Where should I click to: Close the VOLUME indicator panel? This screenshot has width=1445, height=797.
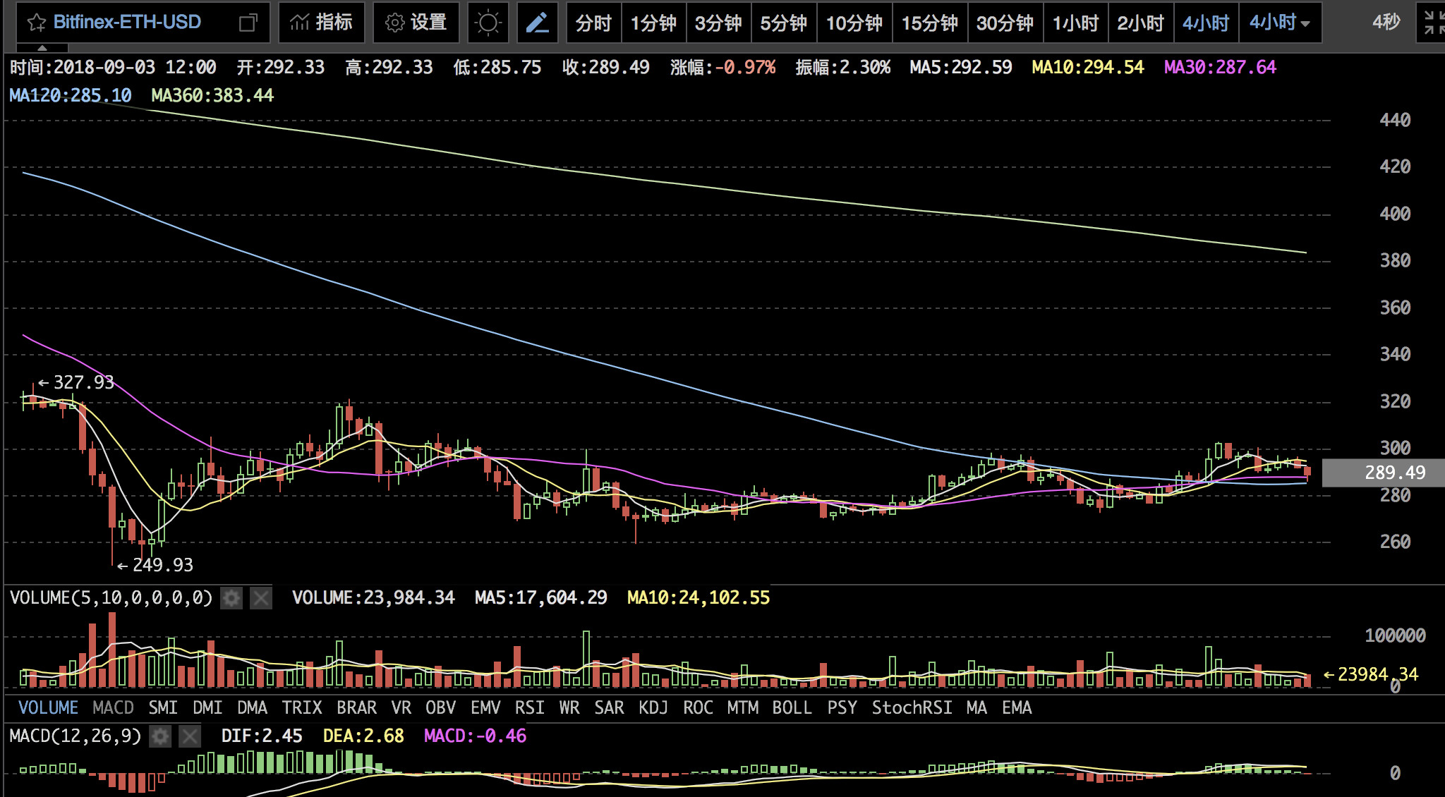click(261, 598)
